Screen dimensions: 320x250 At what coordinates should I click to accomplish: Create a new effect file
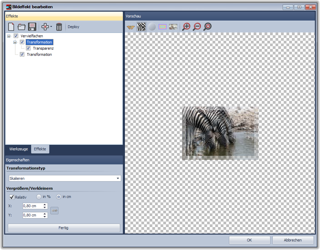(x=11, y=26)
